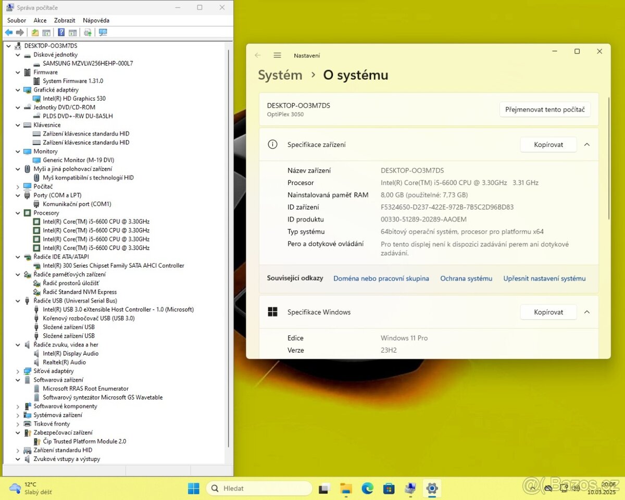Click Kopírovat next to Specifikace zařízení
The image size is (625, 500).
tap(548, 144)
